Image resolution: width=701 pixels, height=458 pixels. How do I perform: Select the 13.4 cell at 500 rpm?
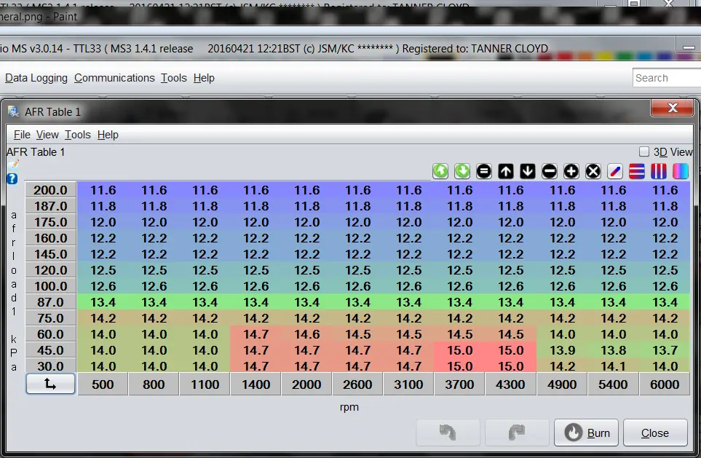pos(103,302)
